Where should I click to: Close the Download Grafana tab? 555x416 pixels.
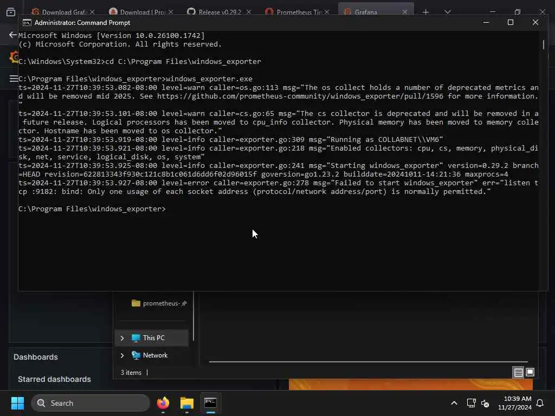click(92, 12)
